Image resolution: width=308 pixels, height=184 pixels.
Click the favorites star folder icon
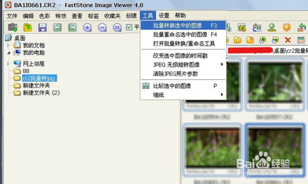click(x=237, y=40)
